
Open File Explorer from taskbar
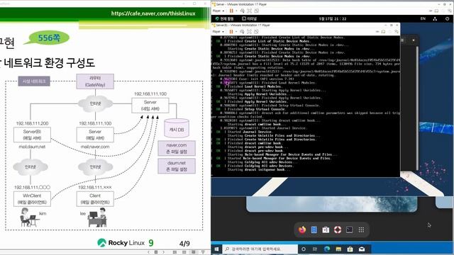point(338,249)
